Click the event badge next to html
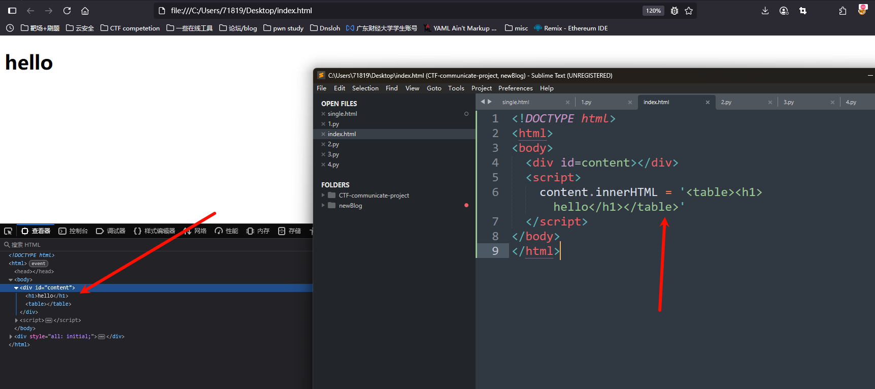Viewport: 875px width, 389px height. [x=39, y=264]
